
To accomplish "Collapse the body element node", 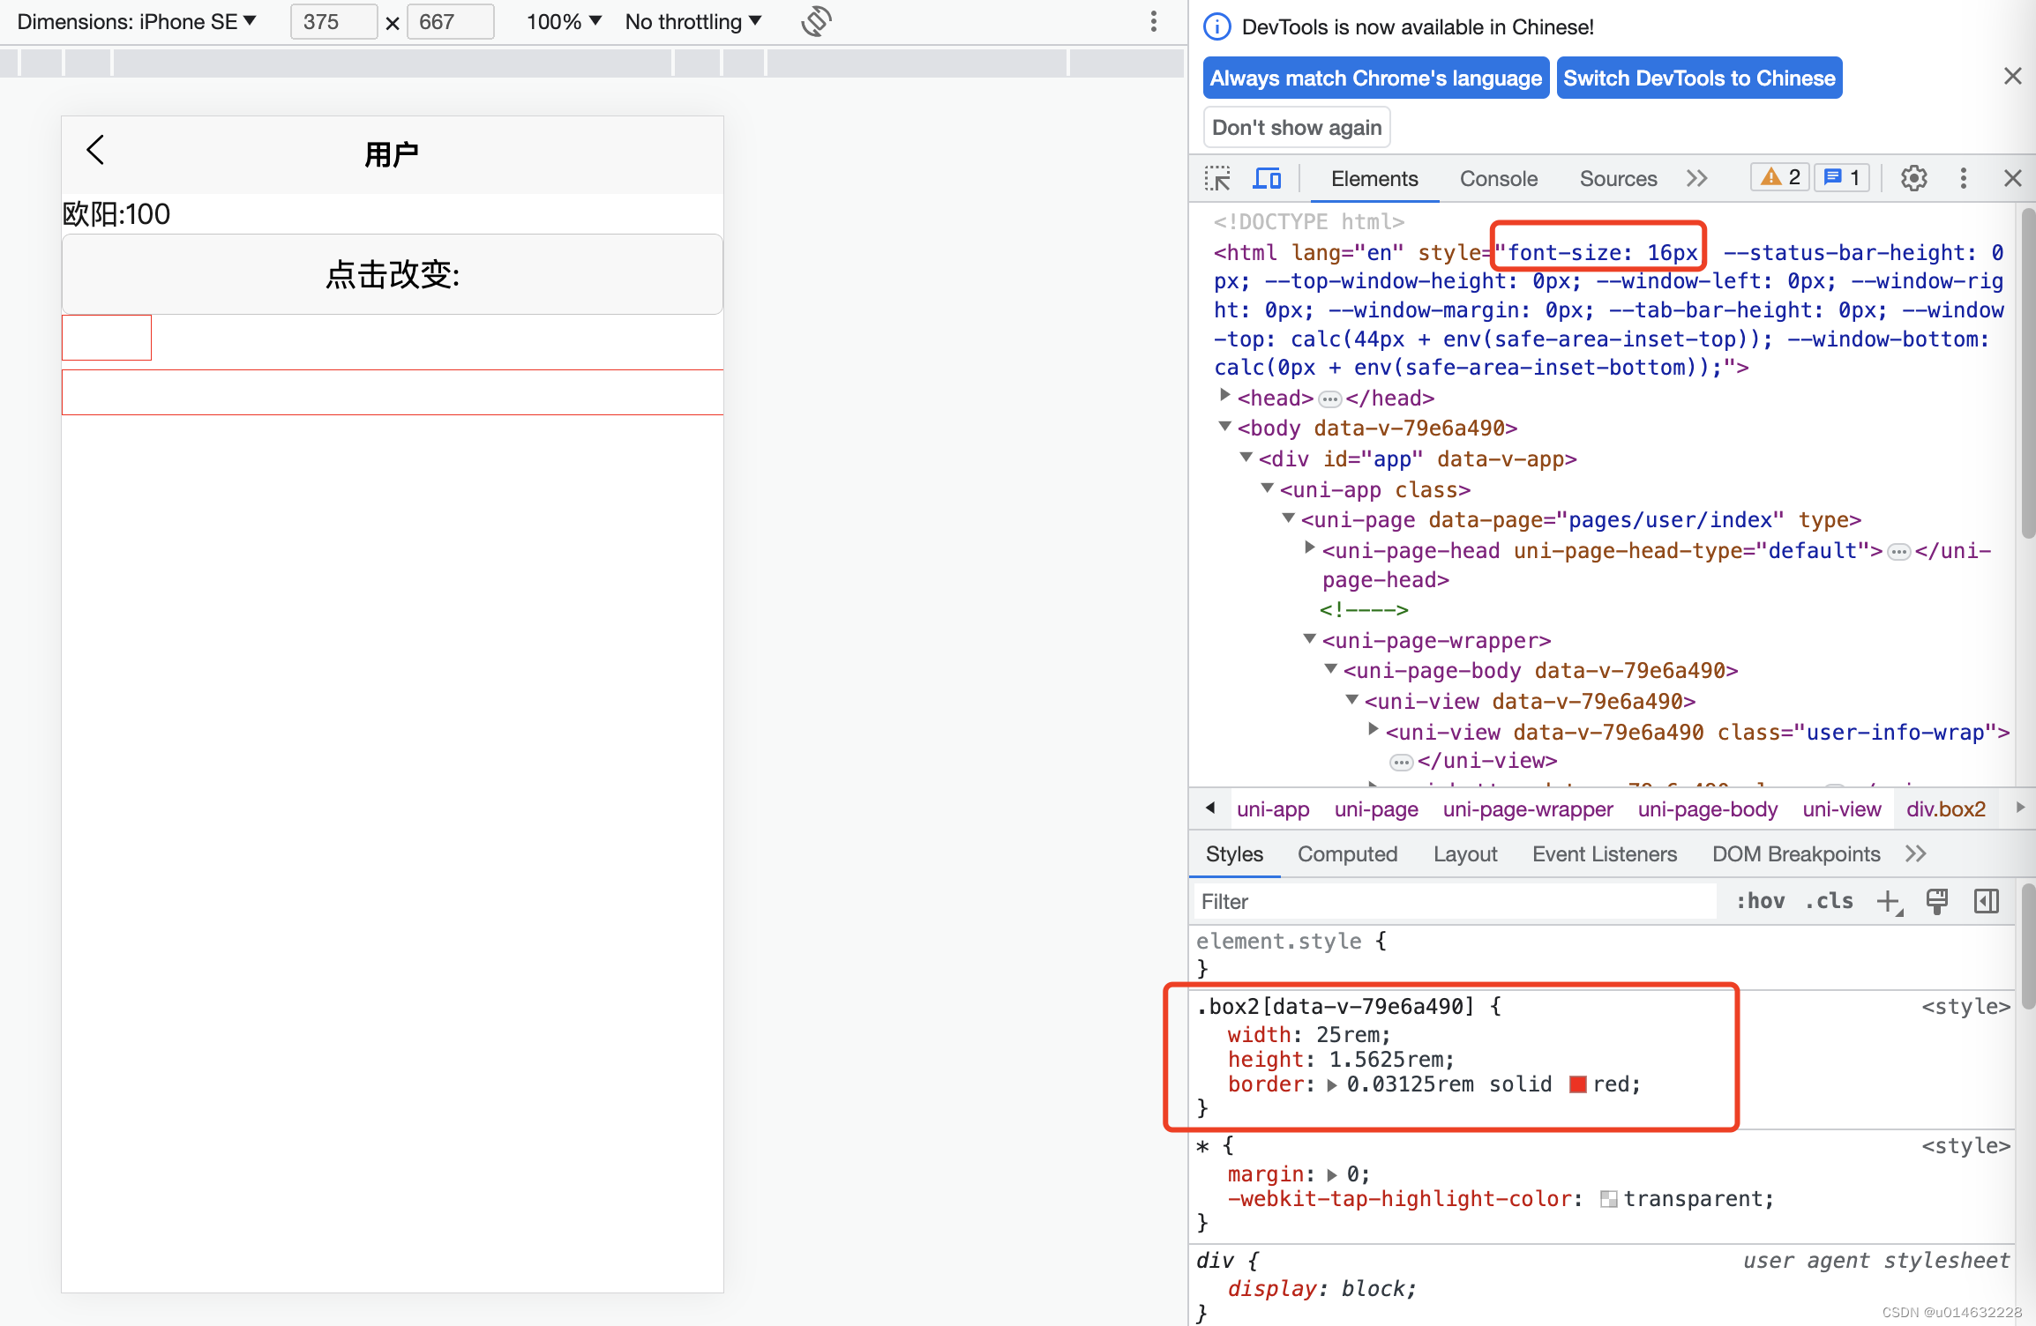I will (1224, 427).
